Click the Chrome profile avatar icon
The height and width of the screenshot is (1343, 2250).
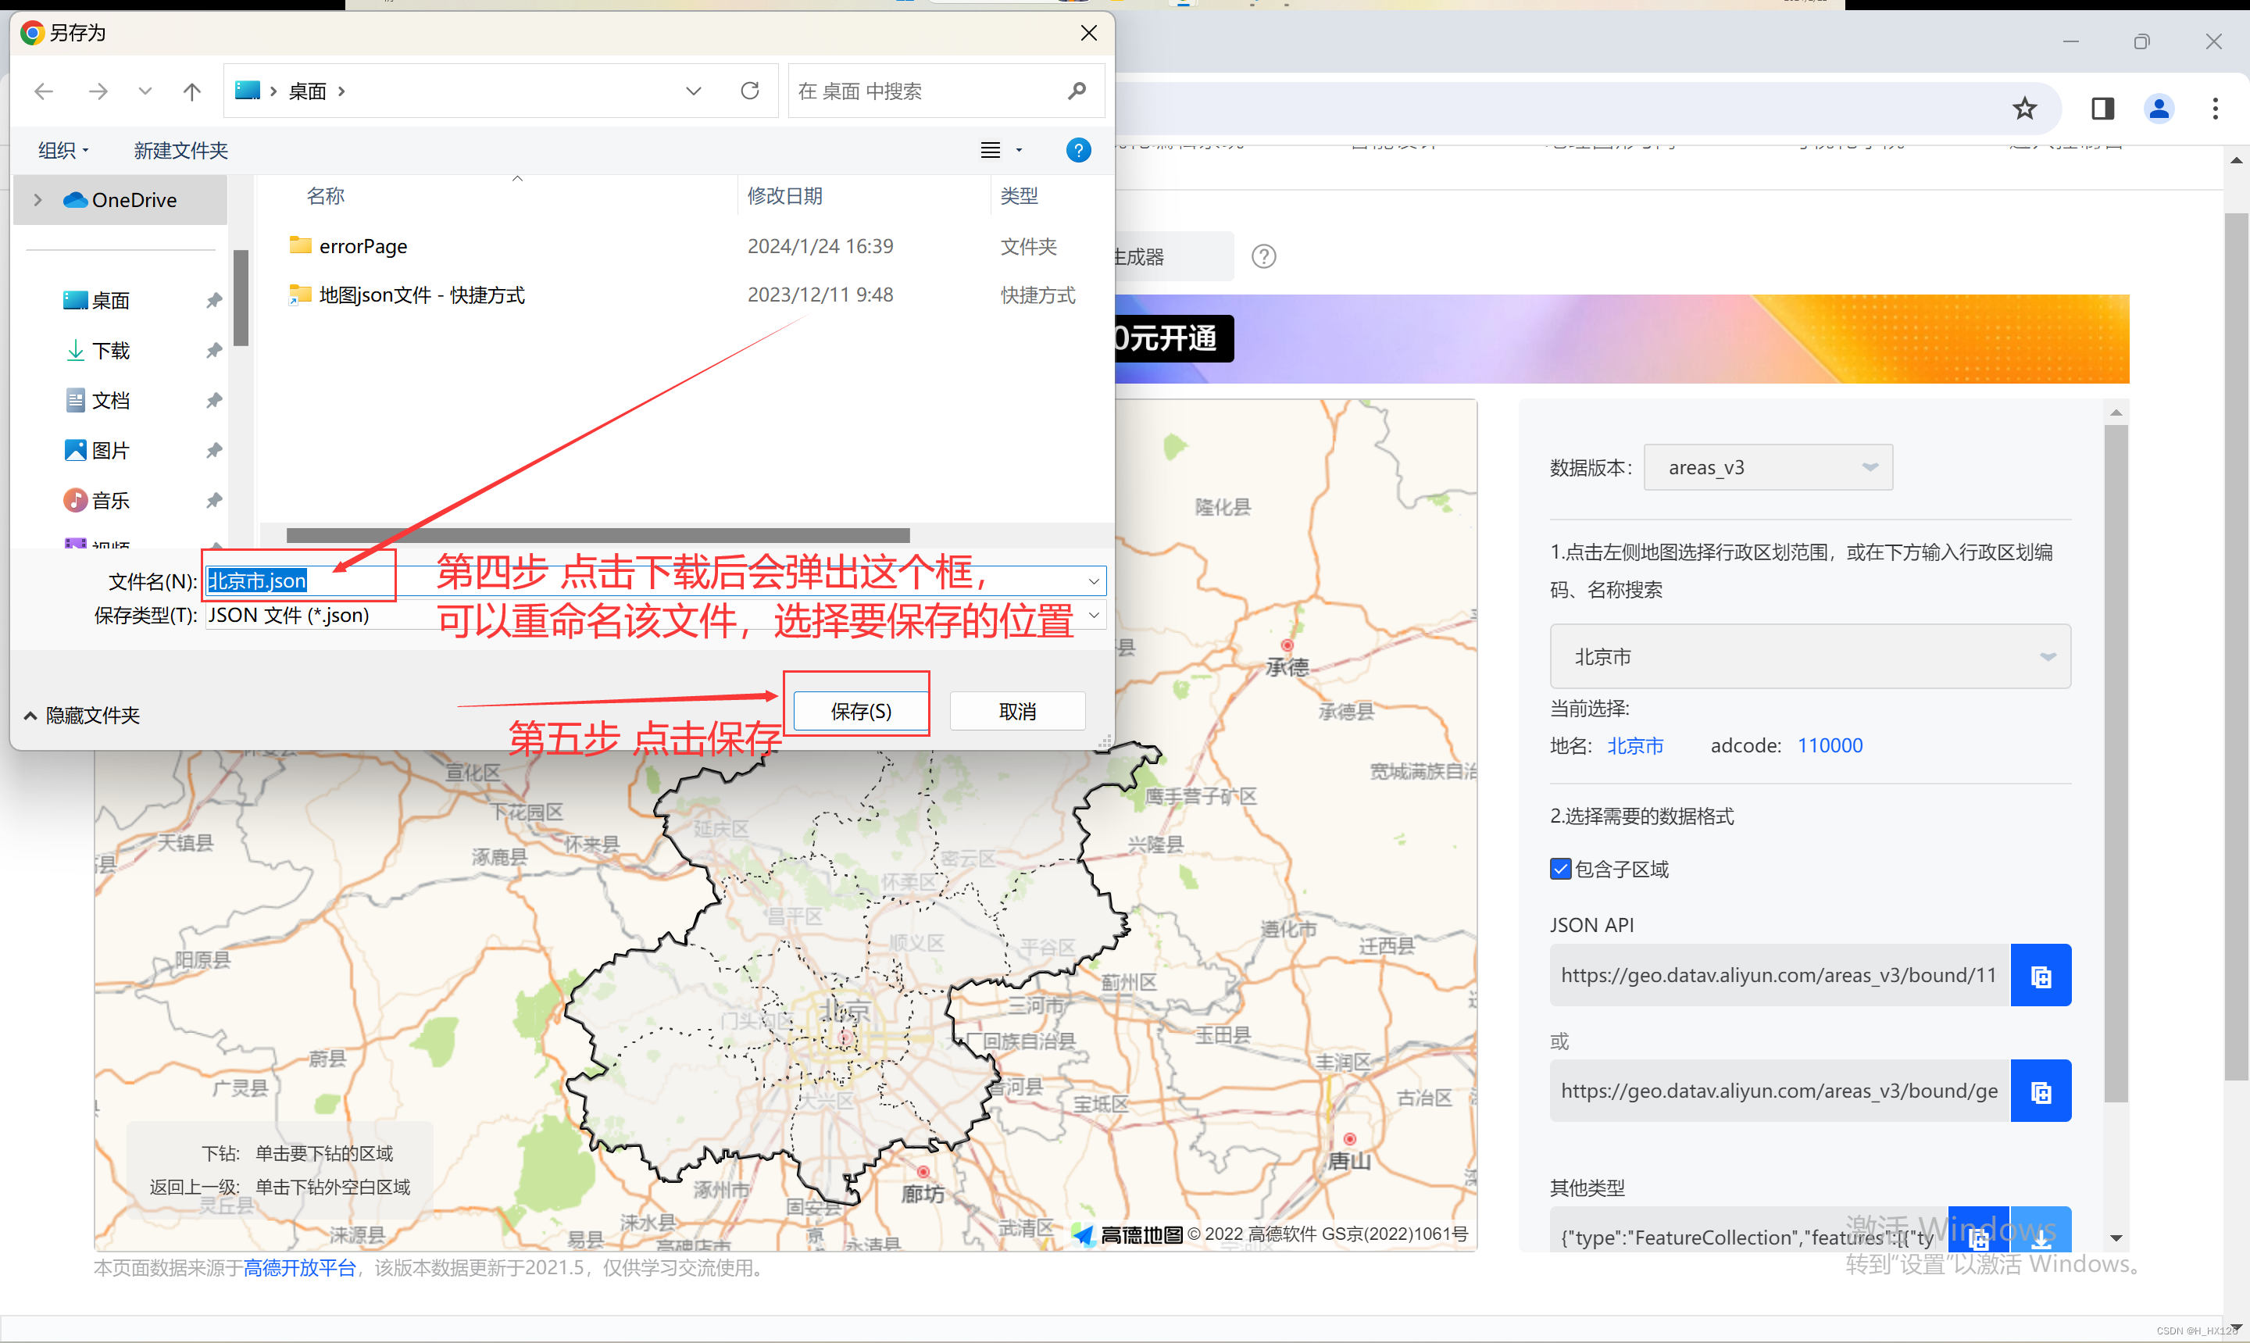(2159, 109)
